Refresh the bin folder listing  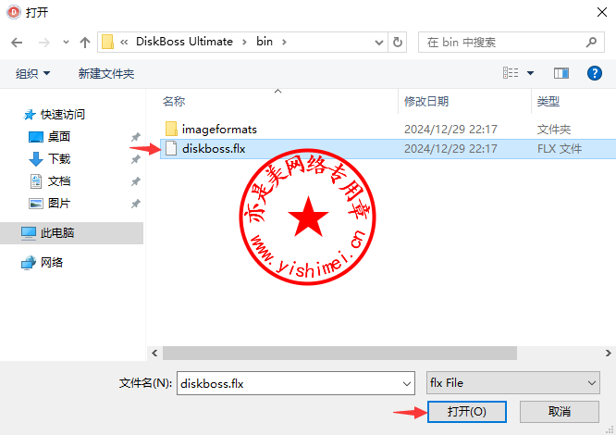pyautogui.click(x=397, y=42)
